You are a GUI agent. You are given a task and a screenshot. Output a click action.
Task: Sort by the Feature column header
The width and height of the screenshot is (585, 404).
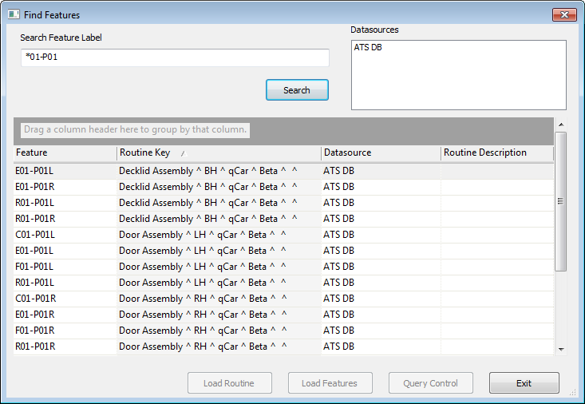(65, 152)
